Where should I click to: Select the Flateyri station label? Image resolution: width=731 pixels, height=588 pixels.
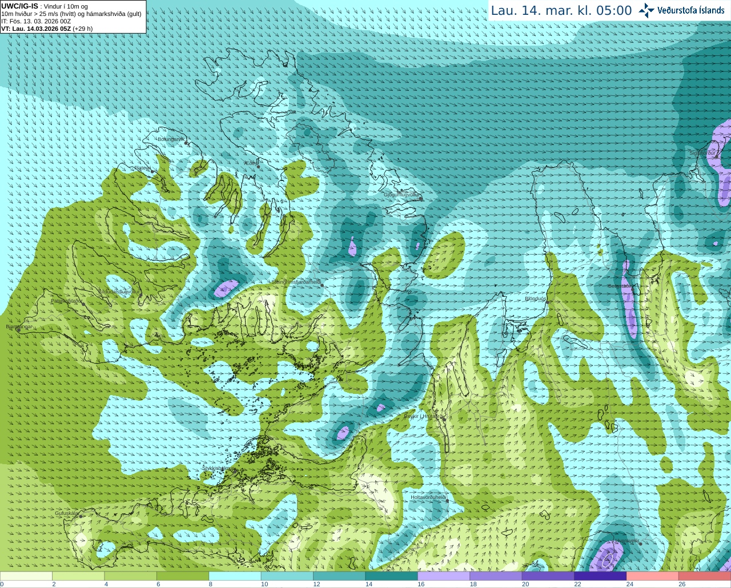142,168
